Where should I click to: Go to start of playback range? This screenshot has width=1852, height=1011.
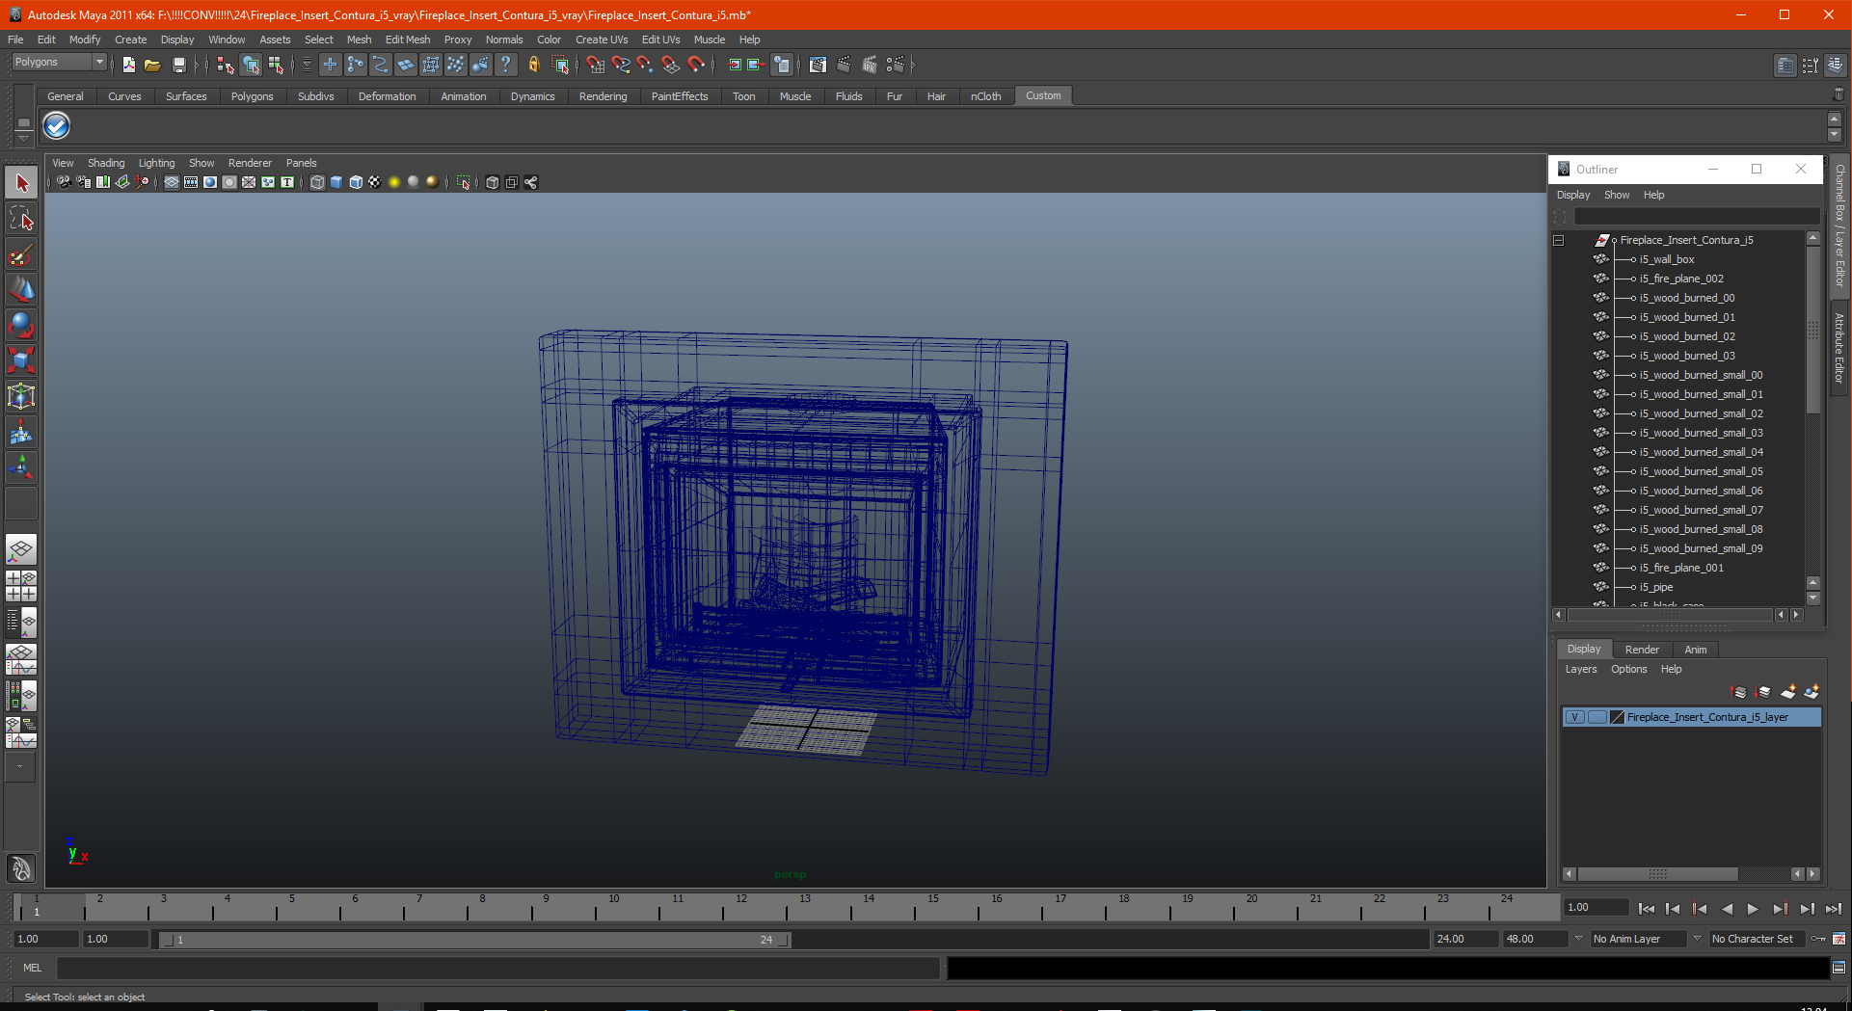(1647, 909)
